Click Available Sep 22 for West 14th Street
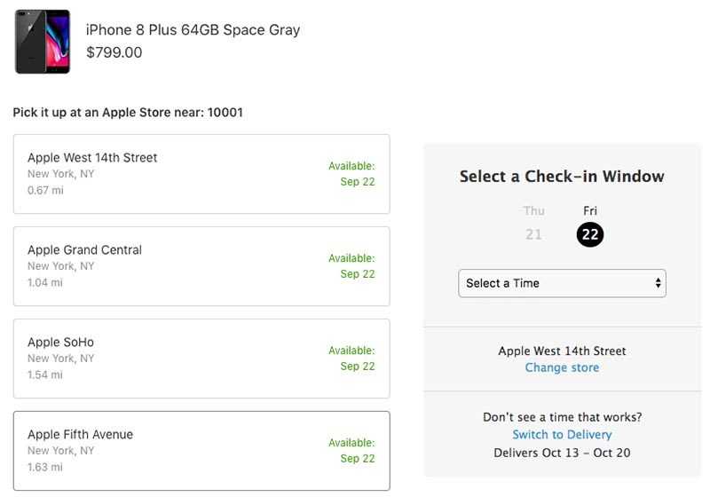This screenshot has width=710, height=497. point(351,174)
